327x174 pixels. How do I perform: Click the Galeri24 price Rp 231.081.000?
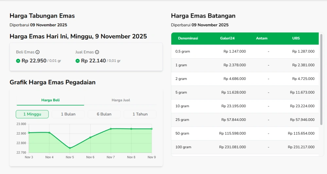tap(232, 147)
